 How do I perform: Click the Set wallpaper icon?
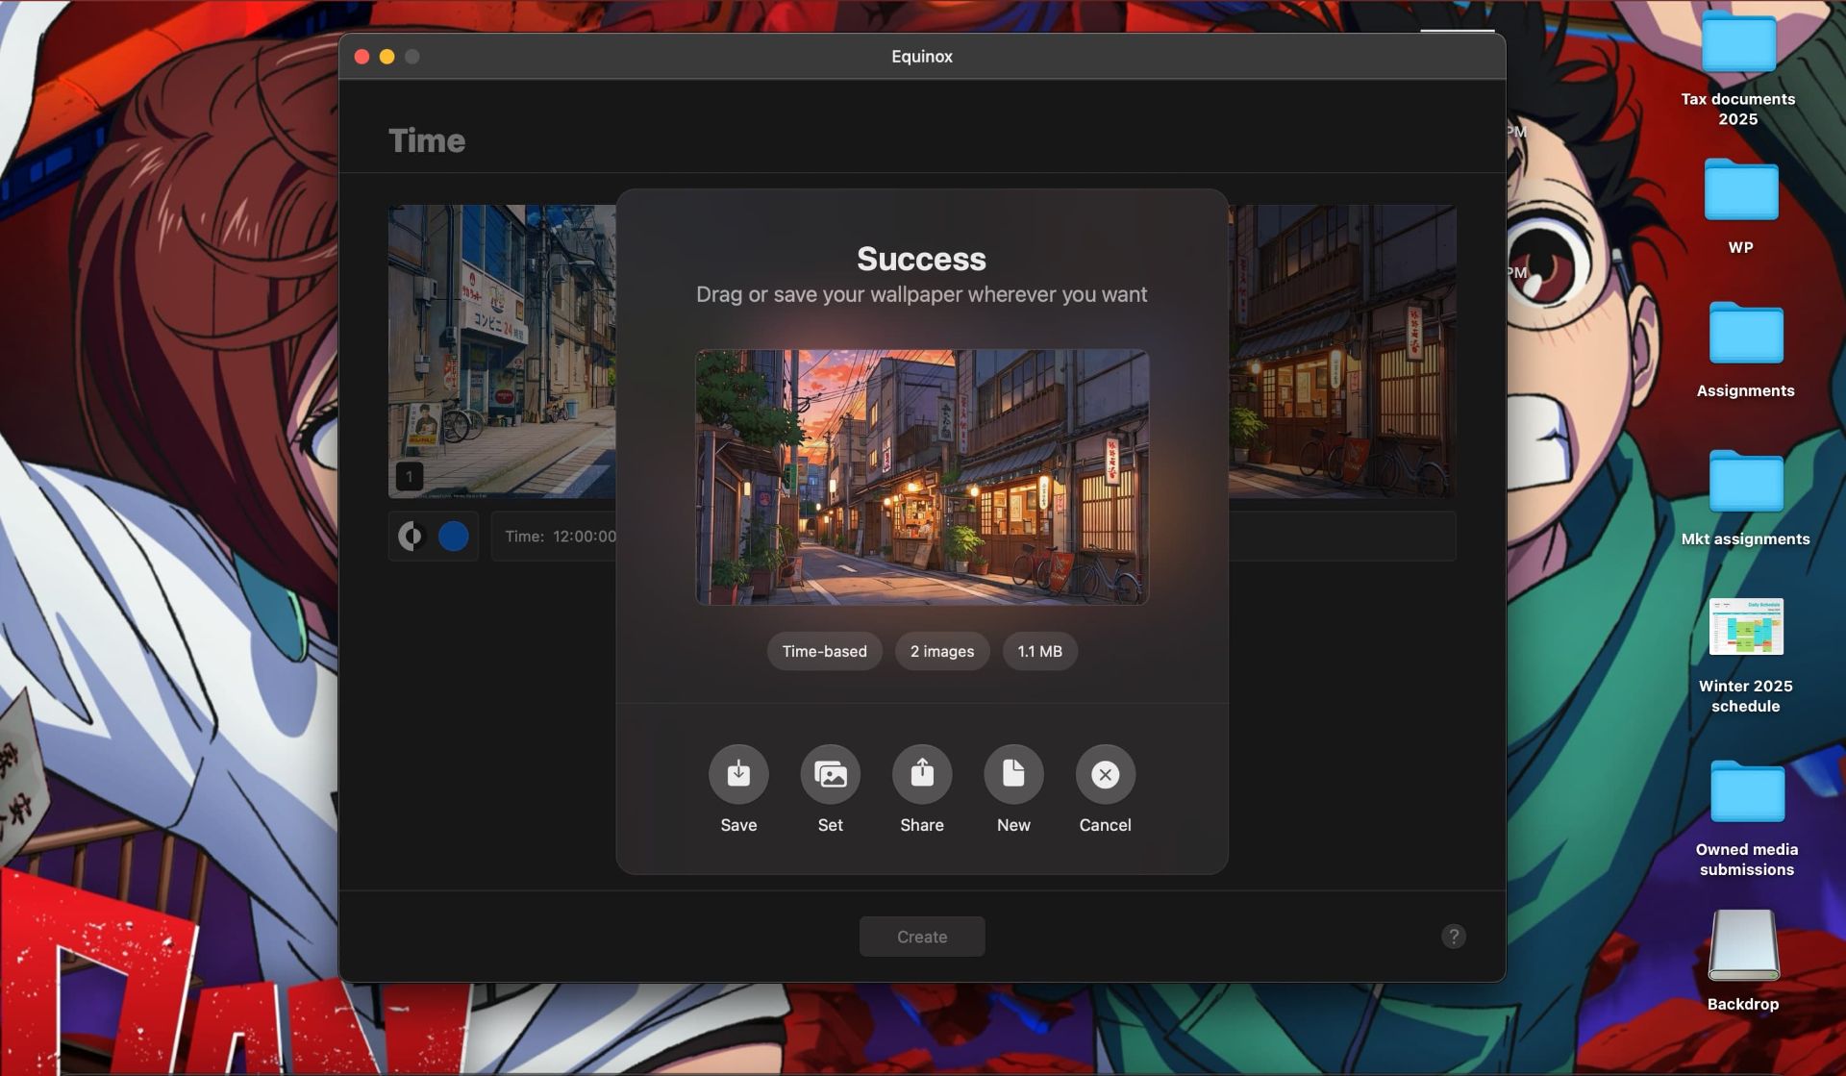click(x=830, y=774)
